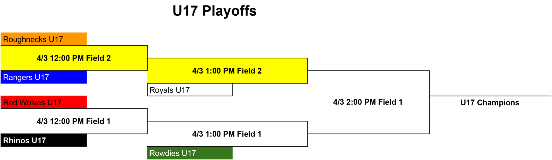552x160 pixels.
Task: Click the 4/3 2:00 PM Field 1 final
Action: tap(368, 102)
